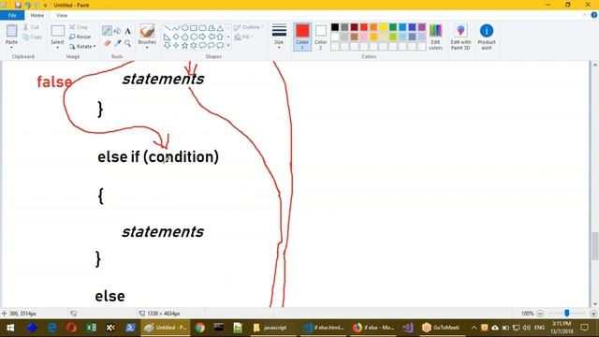Click the Crop button
This screenshot has width=599, height=337.
coord(79,27)
